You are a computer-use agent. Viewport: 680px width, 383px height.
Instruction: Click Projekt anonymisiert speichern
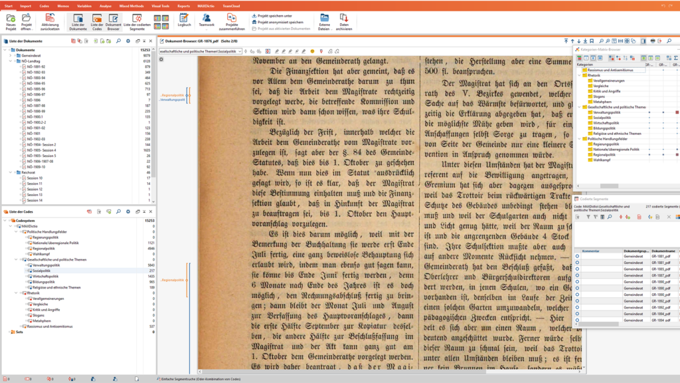pyautogui.click(x=279, y=22)
